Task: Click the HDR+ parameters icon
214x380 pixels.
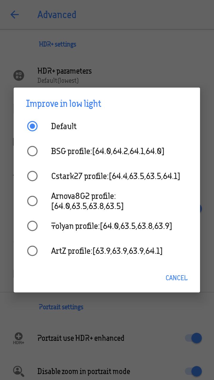Action: (x=19, y=75)
